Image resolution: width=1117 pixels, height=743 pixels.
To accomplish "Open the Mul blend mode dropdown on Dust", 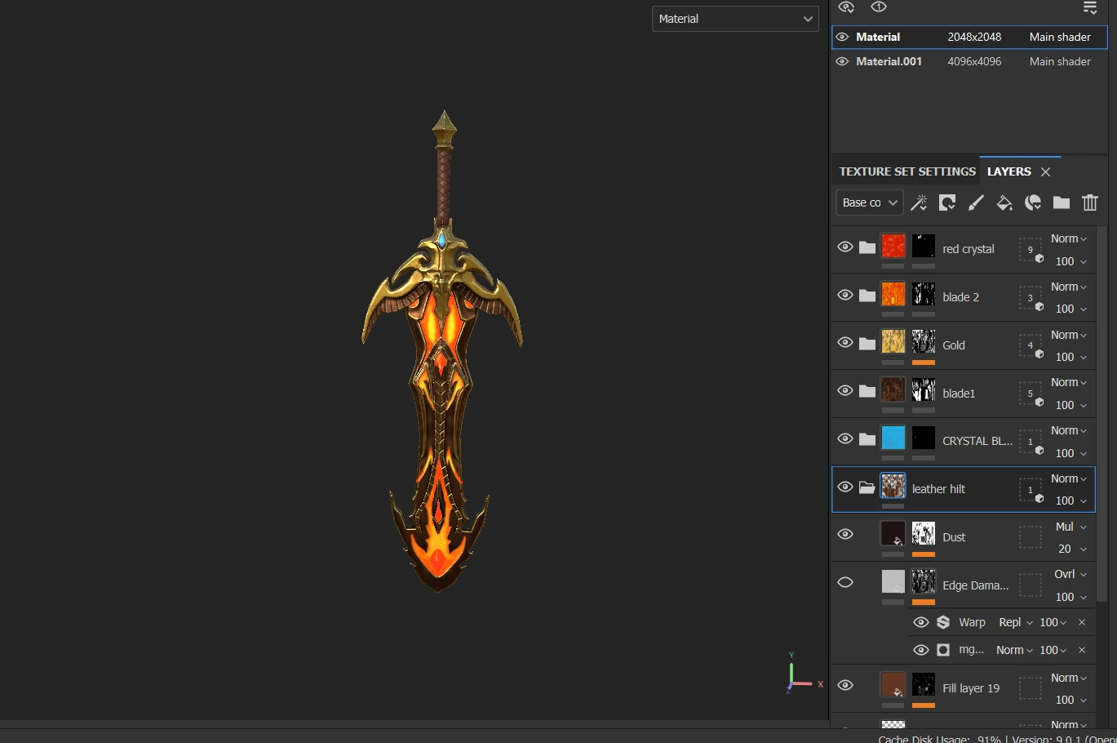I will point(1070,527).
